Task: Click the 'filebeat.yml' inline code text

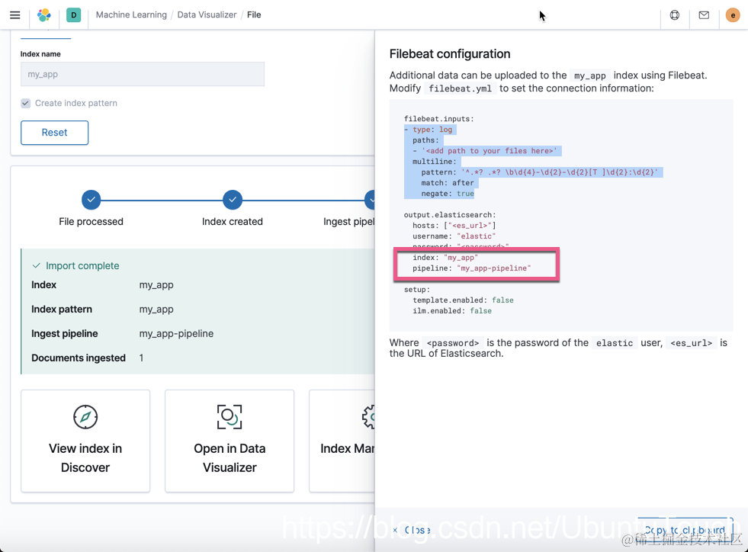Action: coord(460,88)
